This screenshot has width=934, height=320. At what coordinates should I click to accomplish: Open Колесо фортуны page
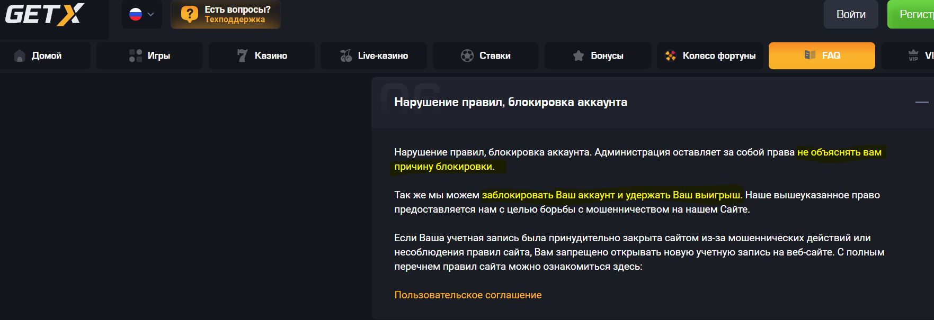tap(710, 56)
